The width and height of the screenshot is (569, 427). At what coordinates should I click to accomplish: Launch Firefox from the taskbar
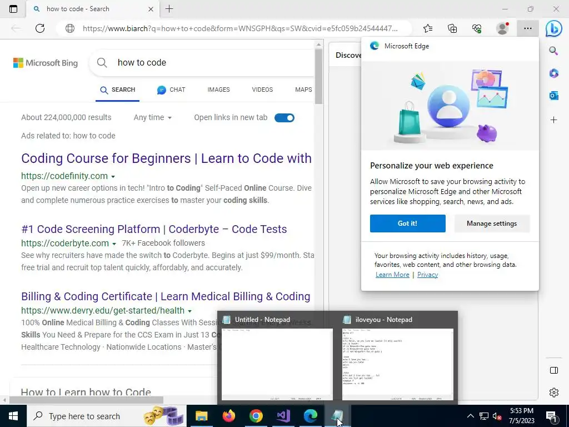228,416
